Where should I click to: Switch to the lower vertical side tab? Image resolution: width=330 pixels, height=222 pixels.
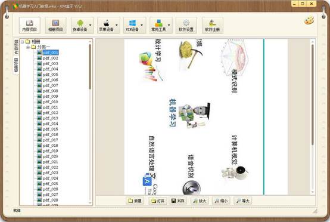coord(16,64)
